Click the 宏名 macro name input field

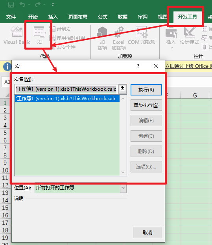tap(66, 89)
